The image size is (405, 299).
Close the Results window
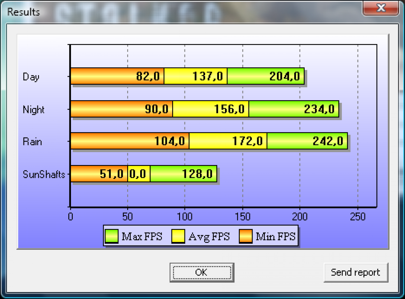[x=381, y=8]
